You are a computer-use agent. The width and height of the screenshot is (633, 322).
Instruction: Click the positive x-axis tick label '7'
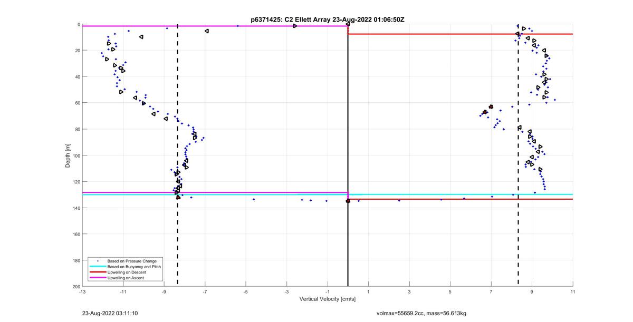click(491, 291)
